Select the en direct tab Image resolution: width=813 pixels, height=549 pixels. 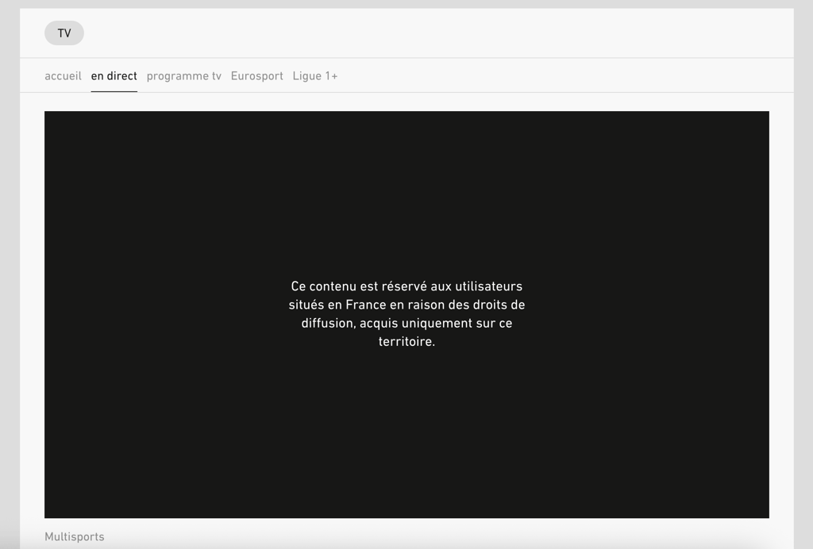pos(114,76)
